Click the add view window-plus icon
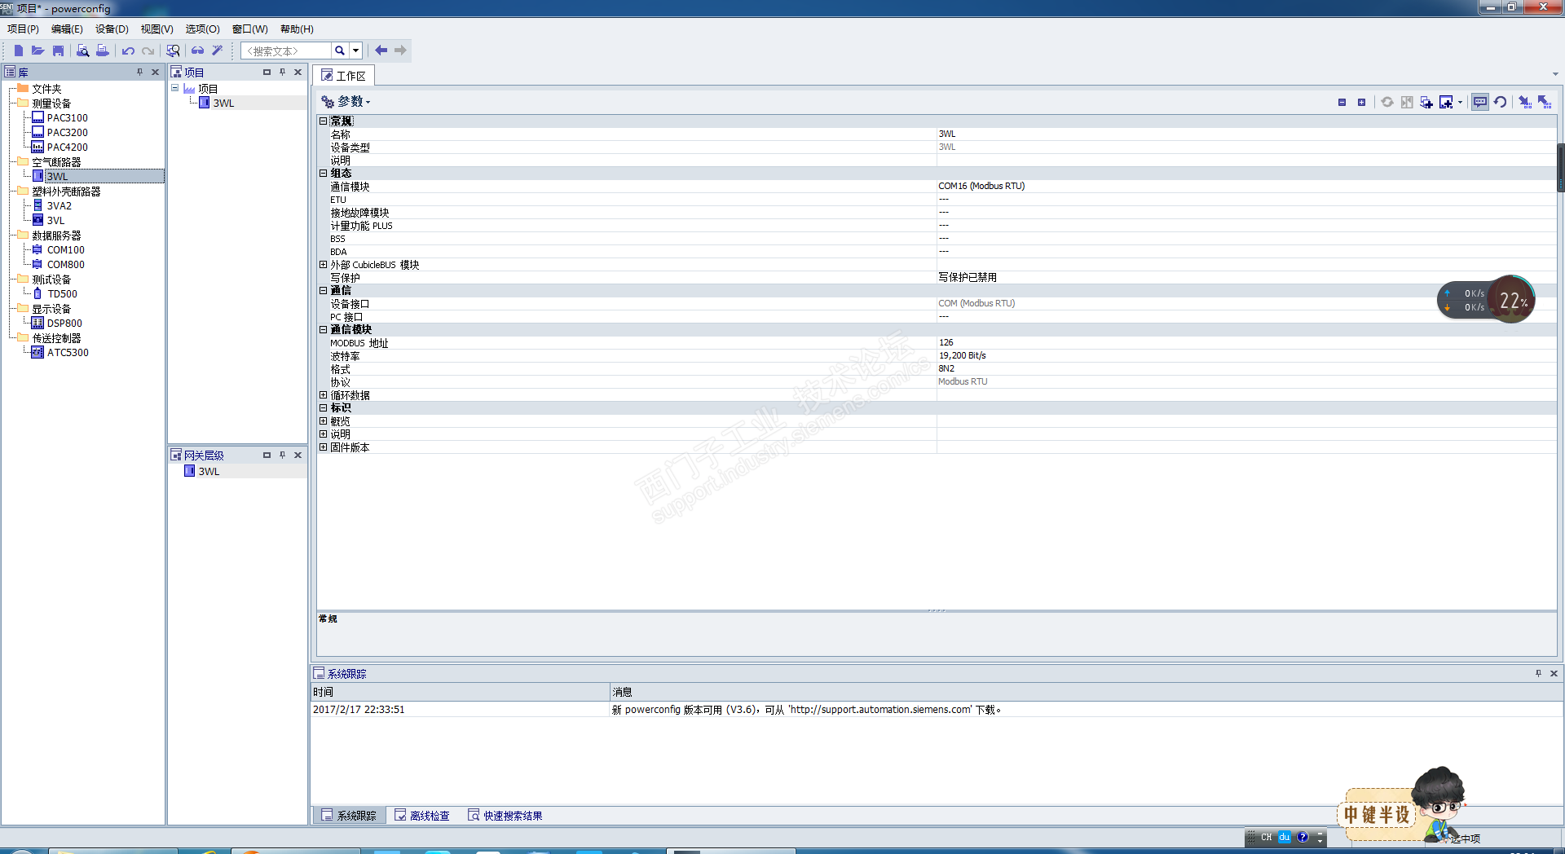Image resolution: width=1565 pixels, height=854 pixels. click(1446, 102)
